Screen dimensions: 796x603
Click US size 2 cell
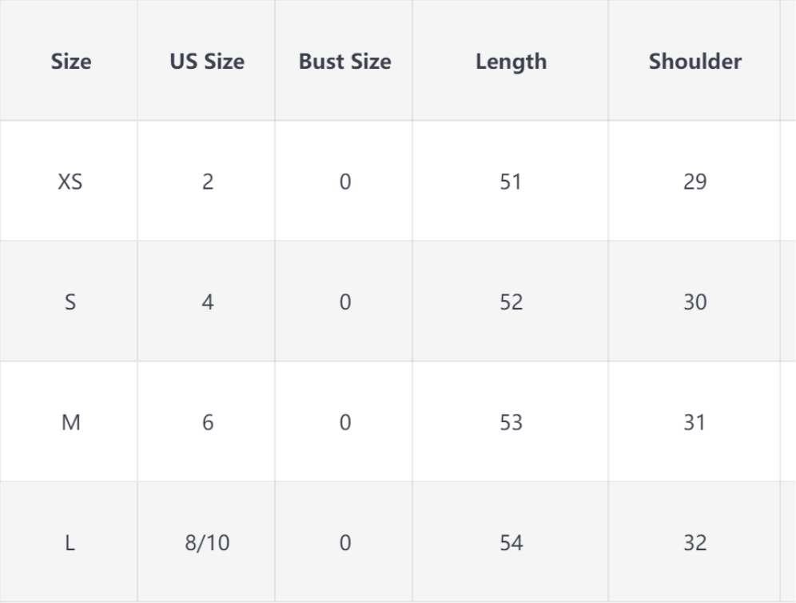(x=207, y=182)
